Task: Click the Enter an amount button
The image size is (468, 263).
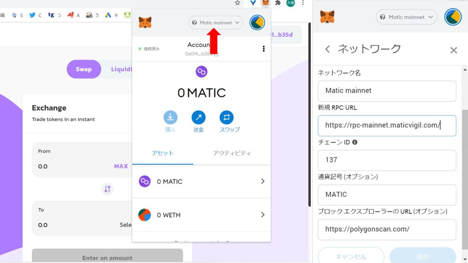Action: tap(107, 257)
